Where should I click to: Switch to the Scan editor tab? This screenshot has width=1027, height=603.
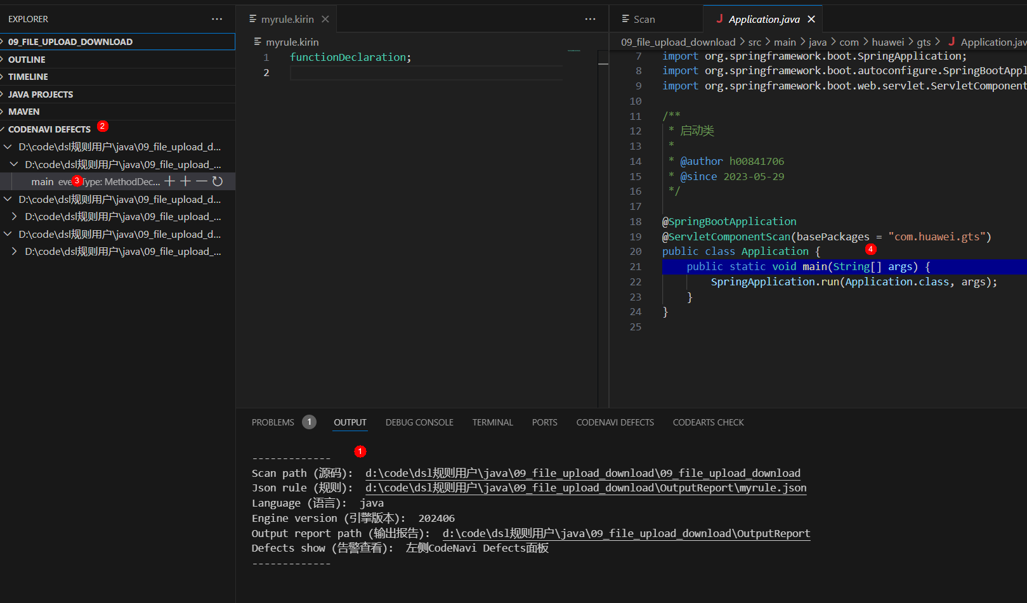(x=644, y=20)
